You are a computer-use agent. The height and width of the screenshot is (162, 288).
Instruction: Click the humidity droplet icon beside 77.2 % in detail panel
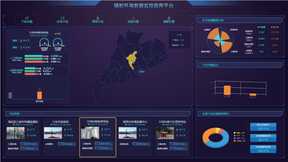coord(21,47)
